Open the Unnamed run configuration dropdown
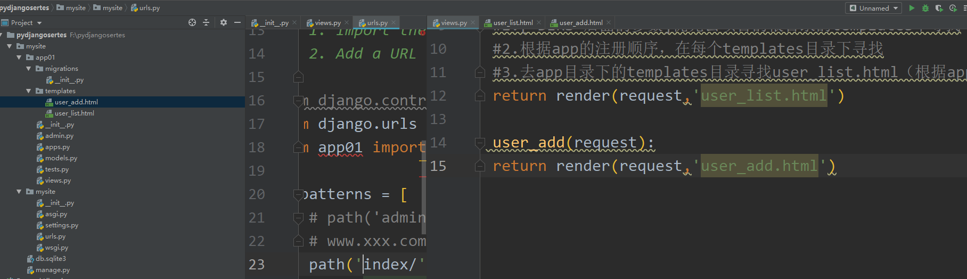This screenshot has height=279, width=967. click(x=873, y=8)
